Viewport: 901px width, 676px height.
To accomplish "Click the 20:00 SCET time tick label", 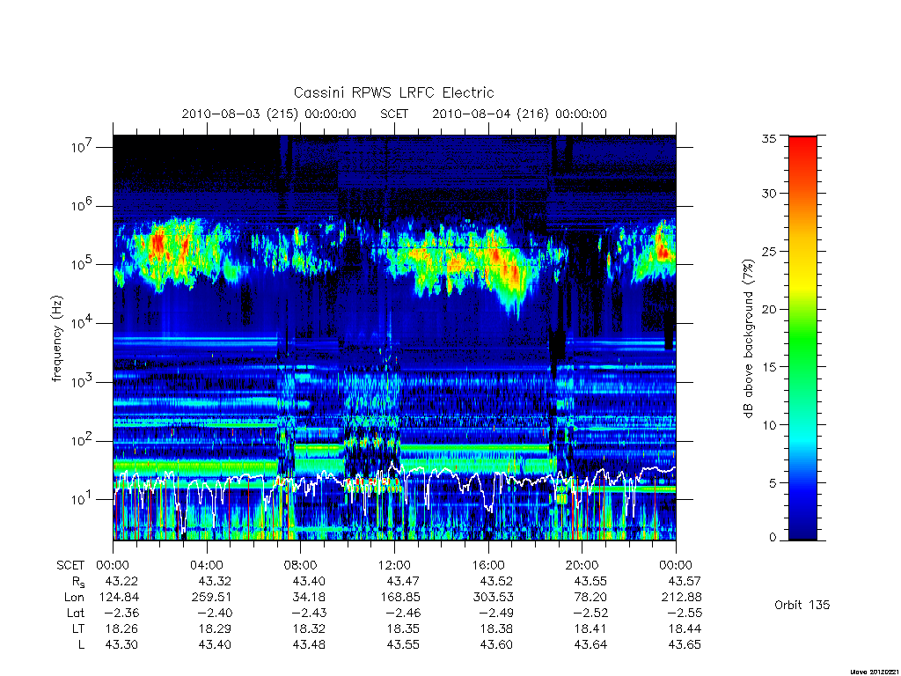I will 582,565.
